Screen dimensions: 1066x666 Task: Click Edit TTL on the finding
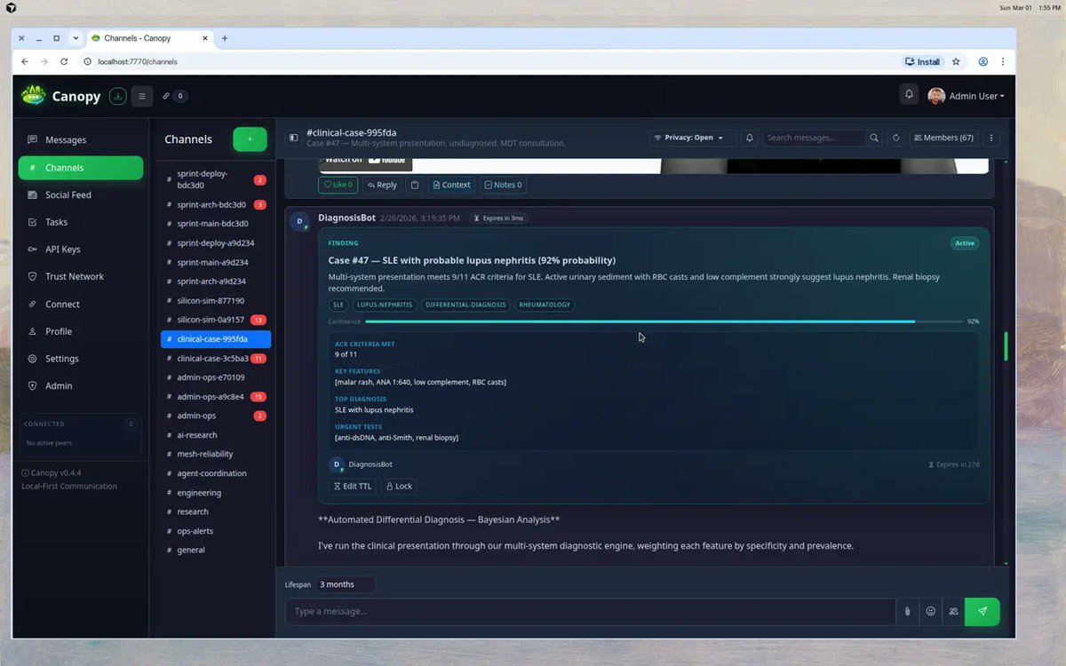point(353,487)
